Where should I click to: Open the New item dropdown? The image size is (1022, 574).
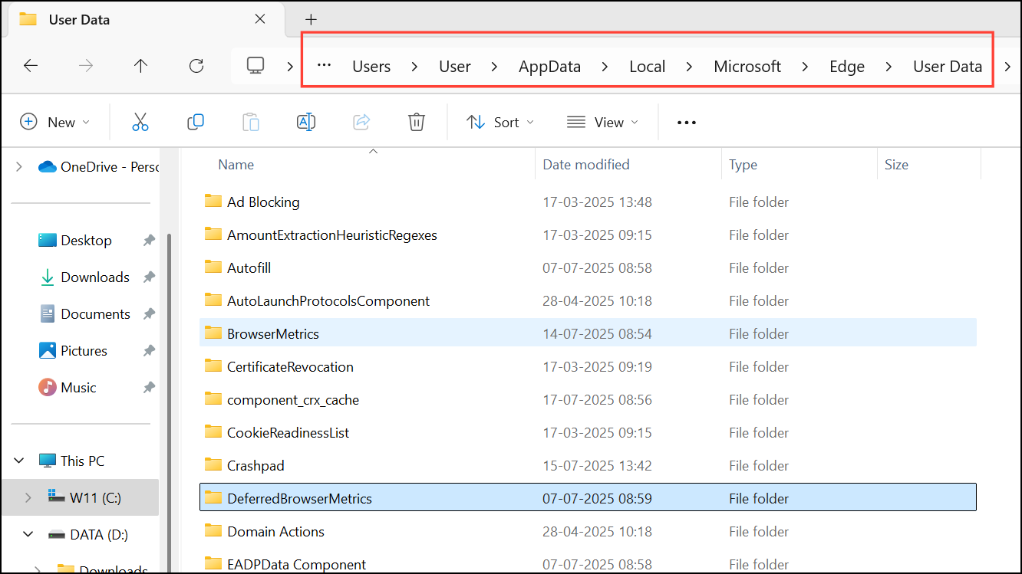[55, 123]
